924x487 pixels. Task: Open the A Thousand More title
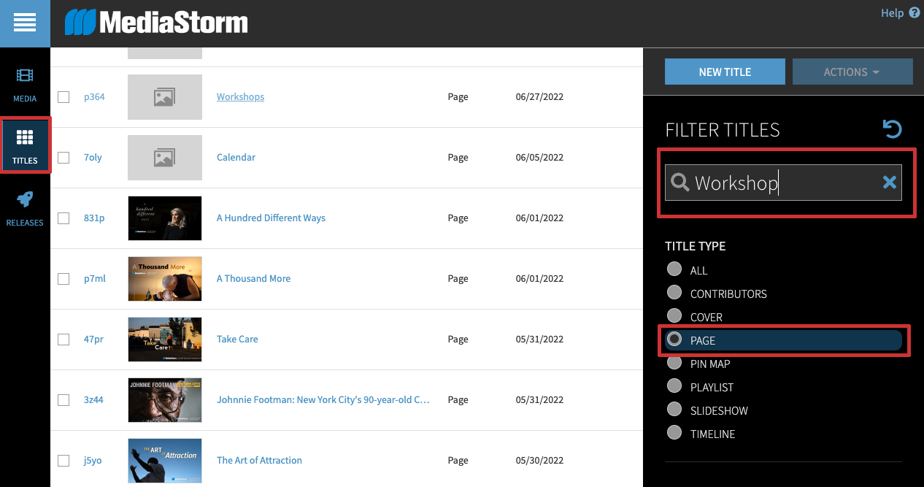(253, 279)
